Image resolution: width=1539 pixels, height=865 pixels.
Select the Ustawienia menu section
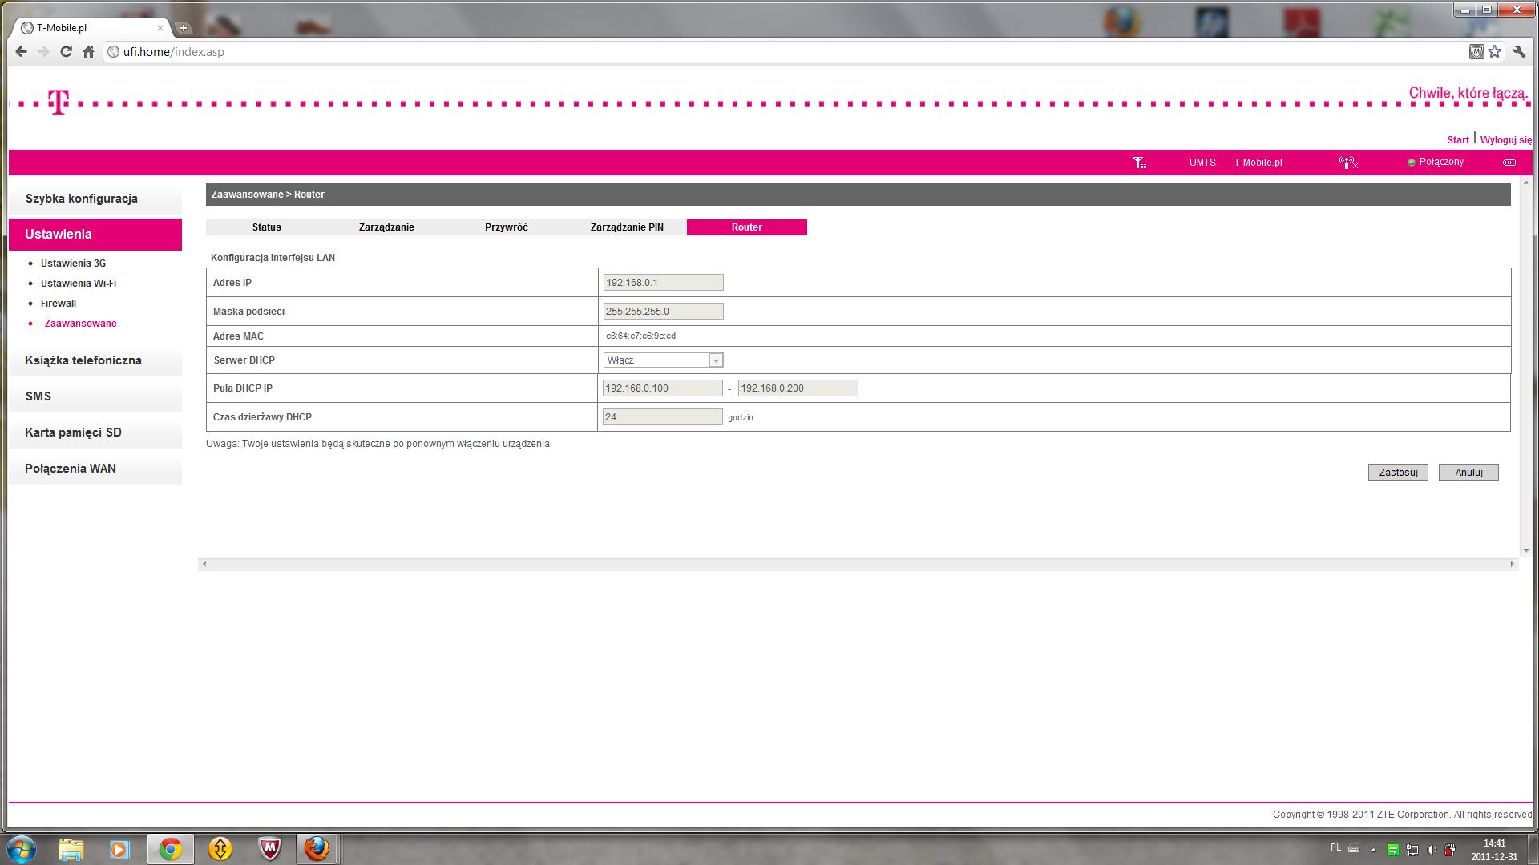coord(95,235)
